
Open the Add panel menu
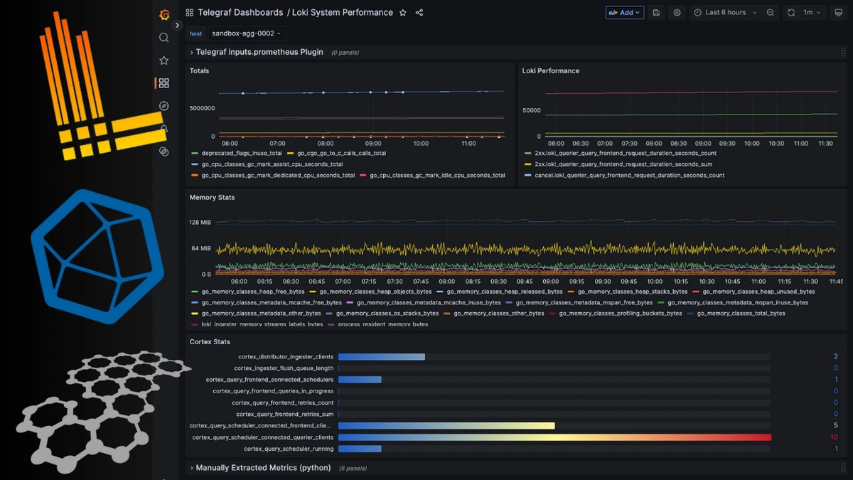(624, 12)
